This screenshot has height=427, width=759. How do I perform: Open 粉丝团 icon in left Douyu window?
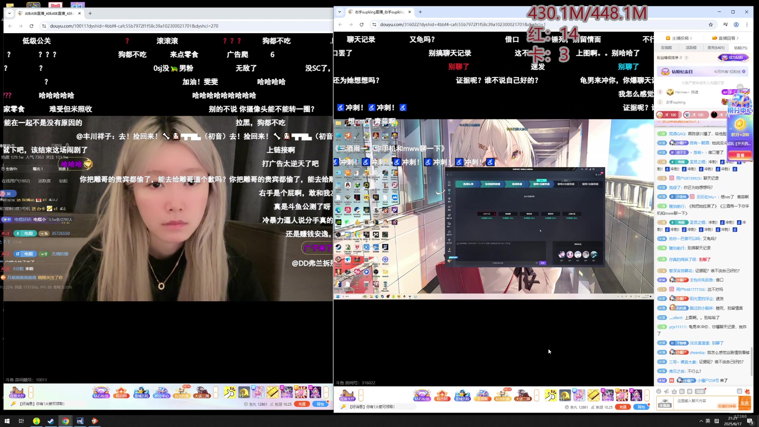(x=121, y=392)
